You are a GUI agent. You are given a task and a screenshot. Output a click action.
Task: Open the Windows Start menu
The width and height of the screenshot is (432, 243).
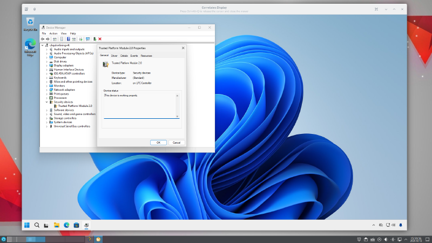26,225
